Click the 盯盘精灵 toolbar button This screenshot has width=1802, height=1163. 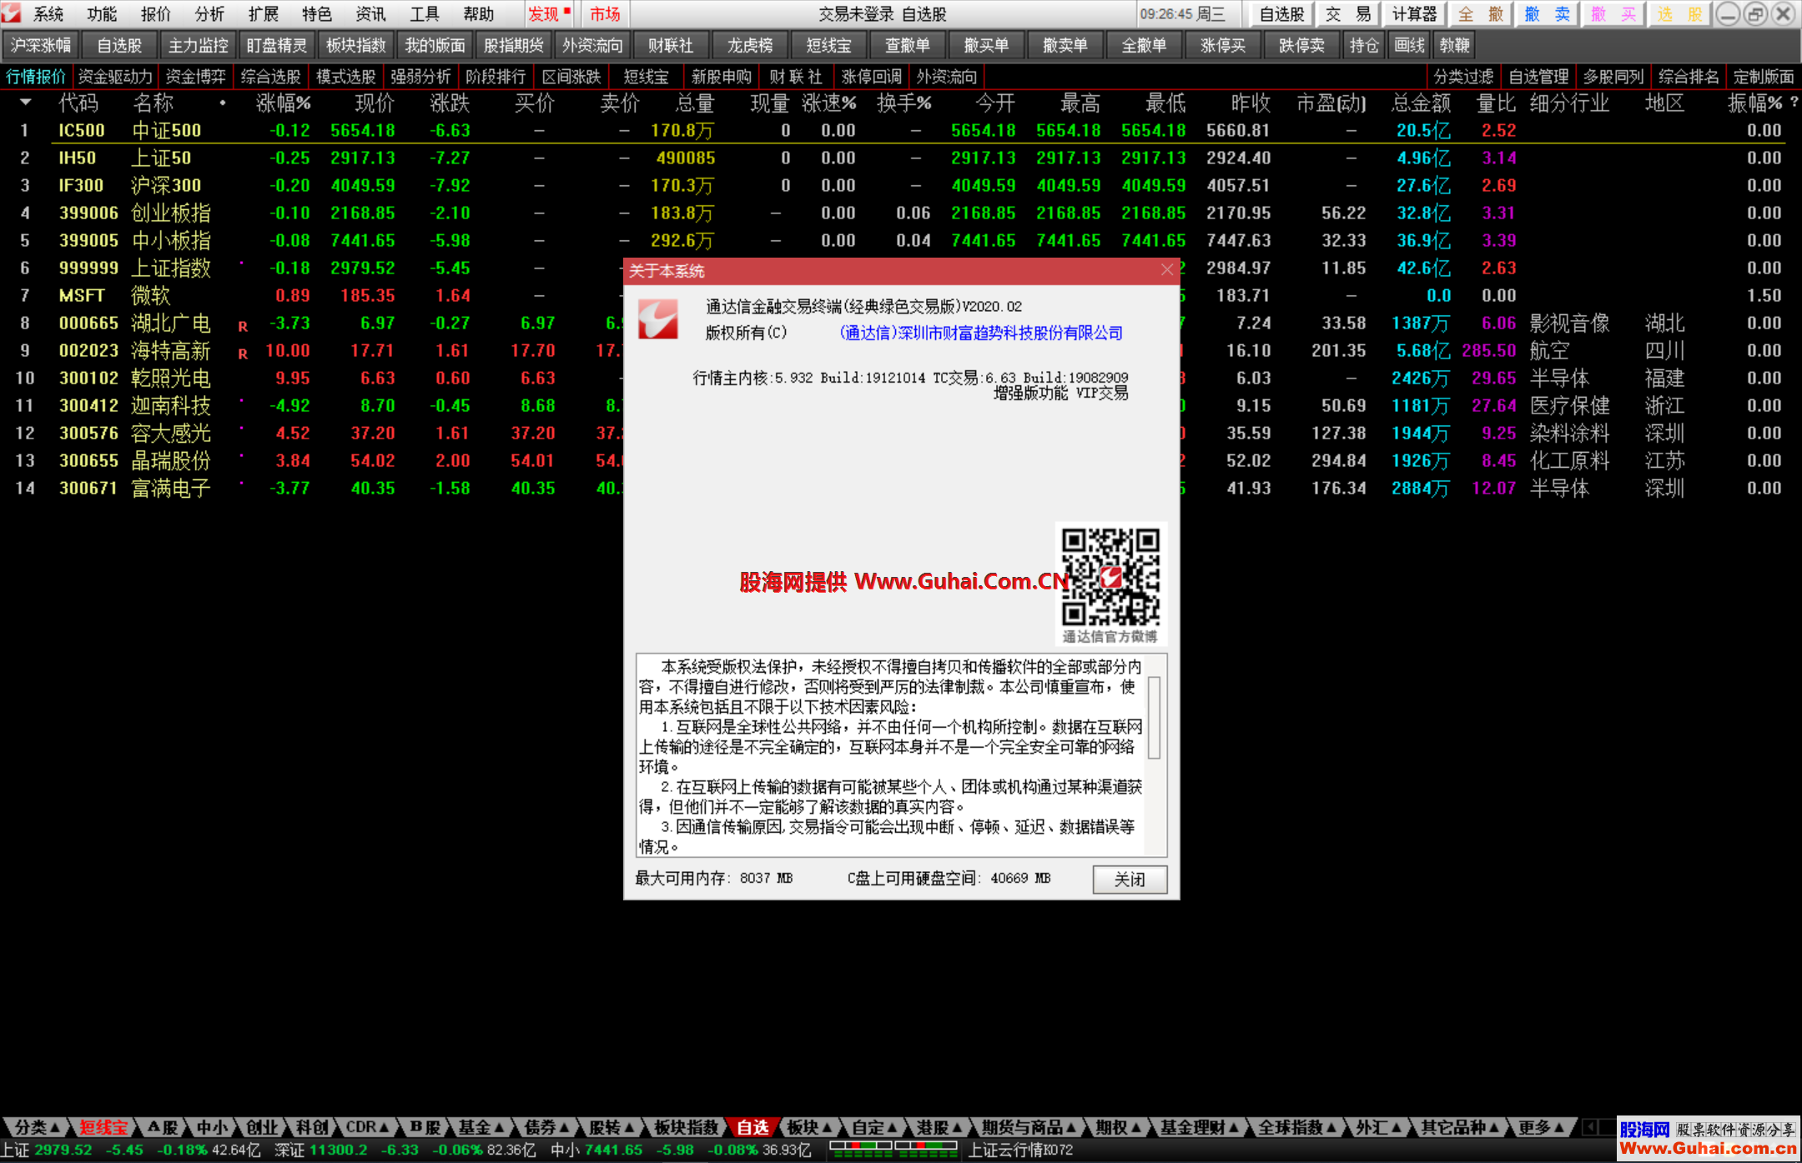(x=277, y=45)
